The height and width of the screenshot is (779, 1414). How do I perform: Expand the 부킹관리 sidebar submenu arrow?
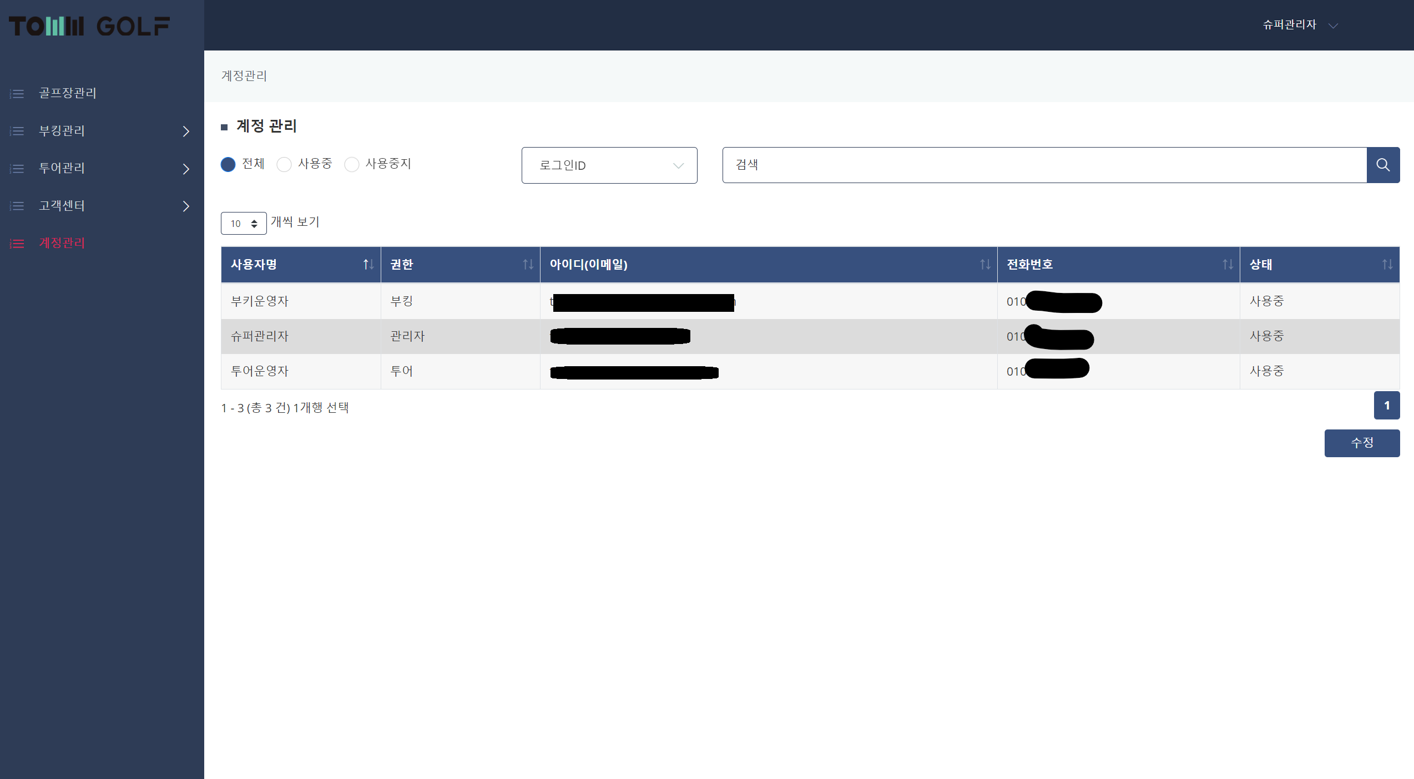[186, 131]
